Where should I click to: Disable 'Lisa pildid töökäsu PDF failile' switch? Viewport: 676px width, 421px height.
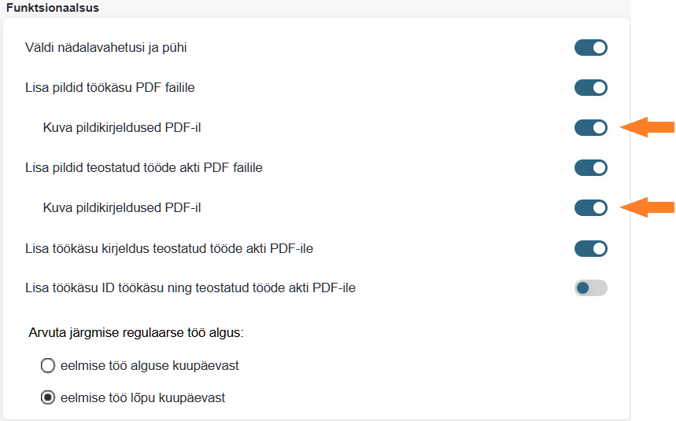(x=590, y=87)
